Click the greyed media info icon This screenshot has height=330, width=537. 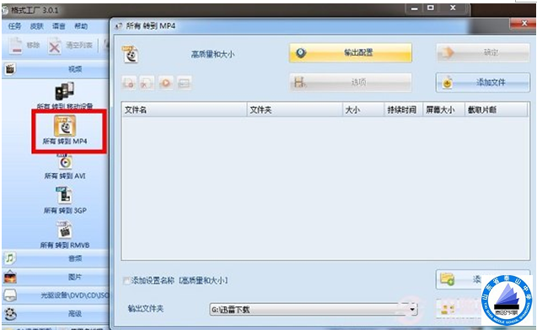[185, 83]
